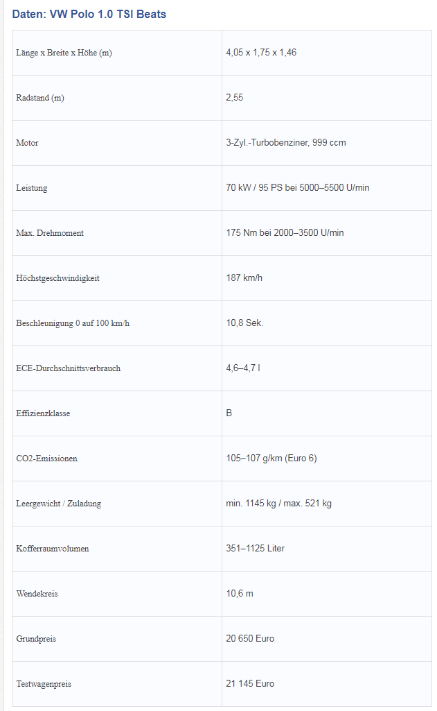The height and width of the screenshot is (711, 437).
Task: Select the 'Radstand (m)' row label
Action: [x=40, y=98]
